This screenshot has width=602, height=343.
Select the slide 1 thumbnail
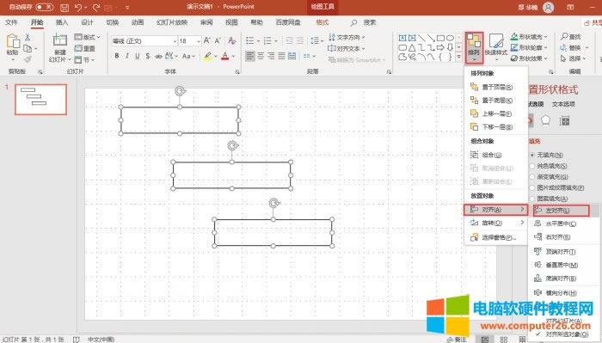point(40,100)
